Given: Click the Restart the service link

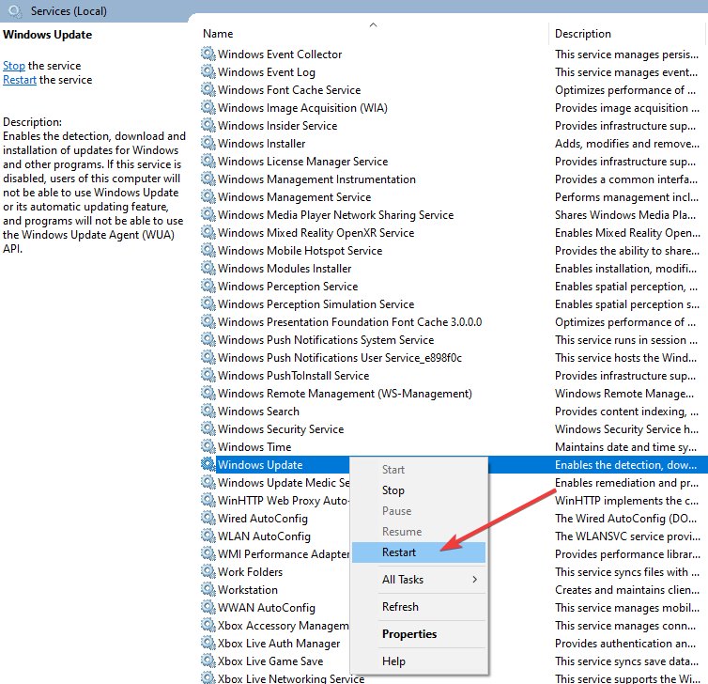Looking at the screenshot, I should pyautogui.click(x=20, y=80).
